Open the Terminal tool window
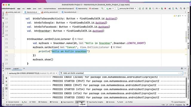The width and height of the screenshot is (191, 107). click(54, 102)
